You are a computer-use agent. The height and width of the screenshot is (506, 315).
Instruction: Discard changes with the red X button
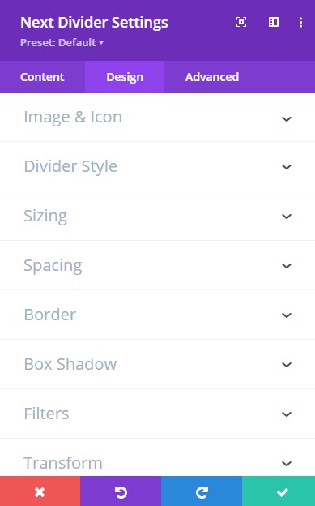[40, 491]
